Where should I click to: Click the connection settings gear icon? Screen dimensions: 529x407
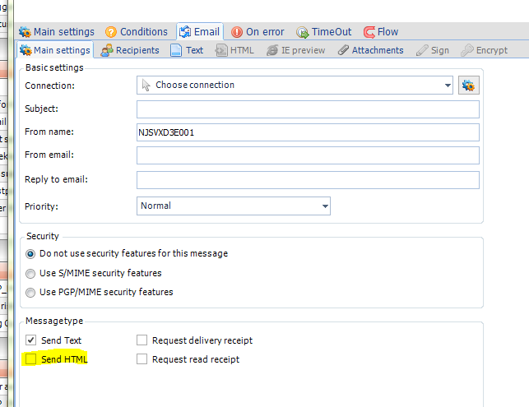click(x=469, y=86)
